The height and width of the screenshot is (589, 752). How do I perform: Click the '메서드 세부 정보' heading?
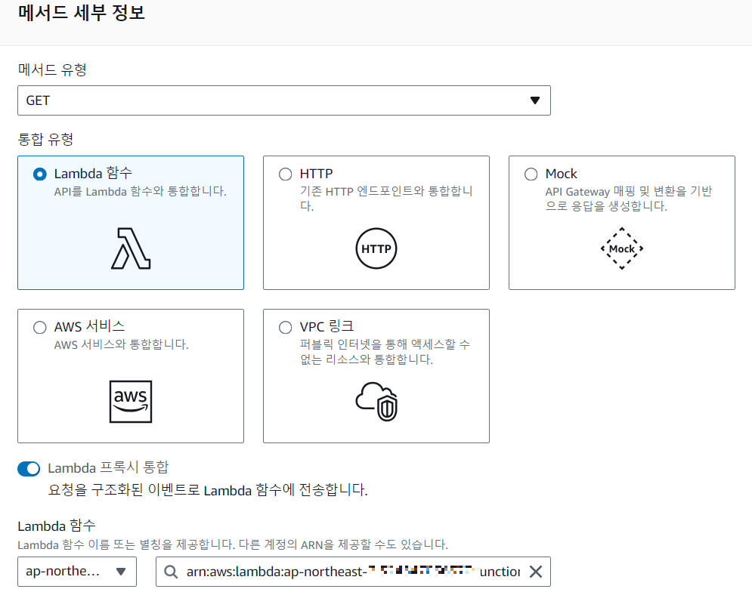[x=82, y=13]
